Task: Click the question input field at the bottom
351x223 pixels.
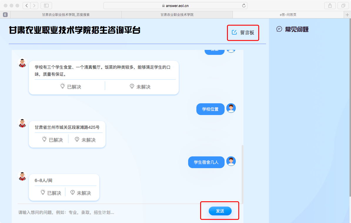Action: click(88, 212)
